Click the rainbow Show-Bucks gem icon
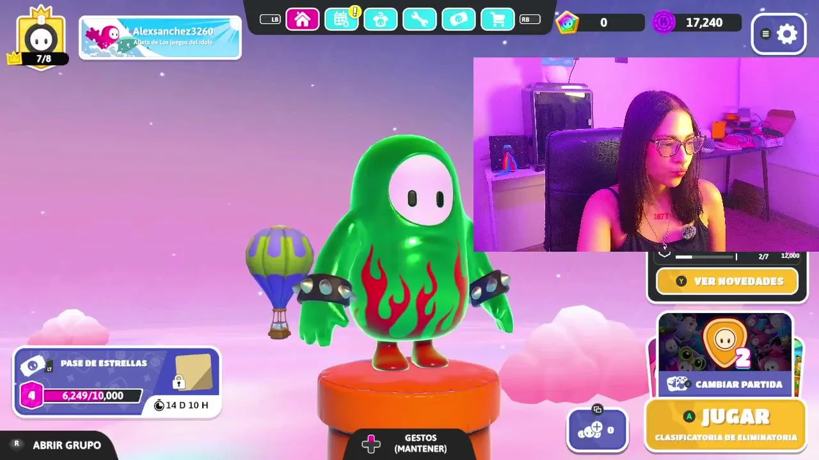This screenshot has height=460, width=819. [567, 23]
